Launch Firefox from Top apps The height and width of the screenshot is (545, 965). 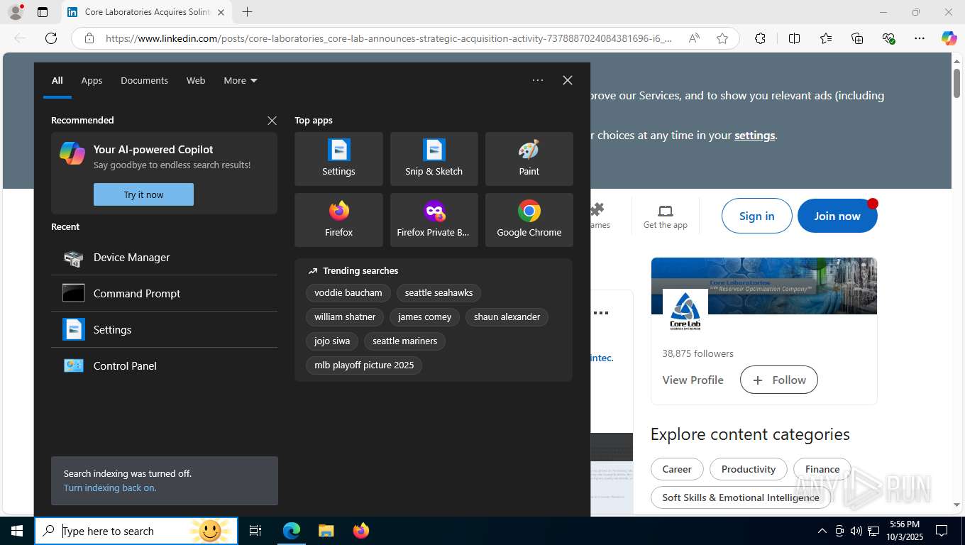coord(338,220)
